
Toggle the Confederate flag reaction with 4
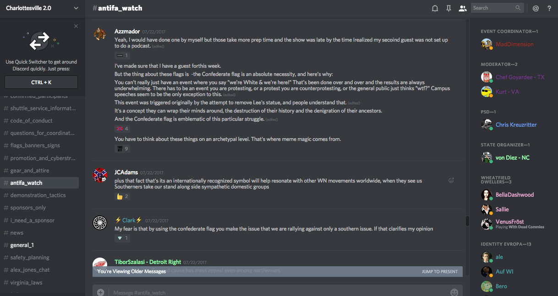122,129
